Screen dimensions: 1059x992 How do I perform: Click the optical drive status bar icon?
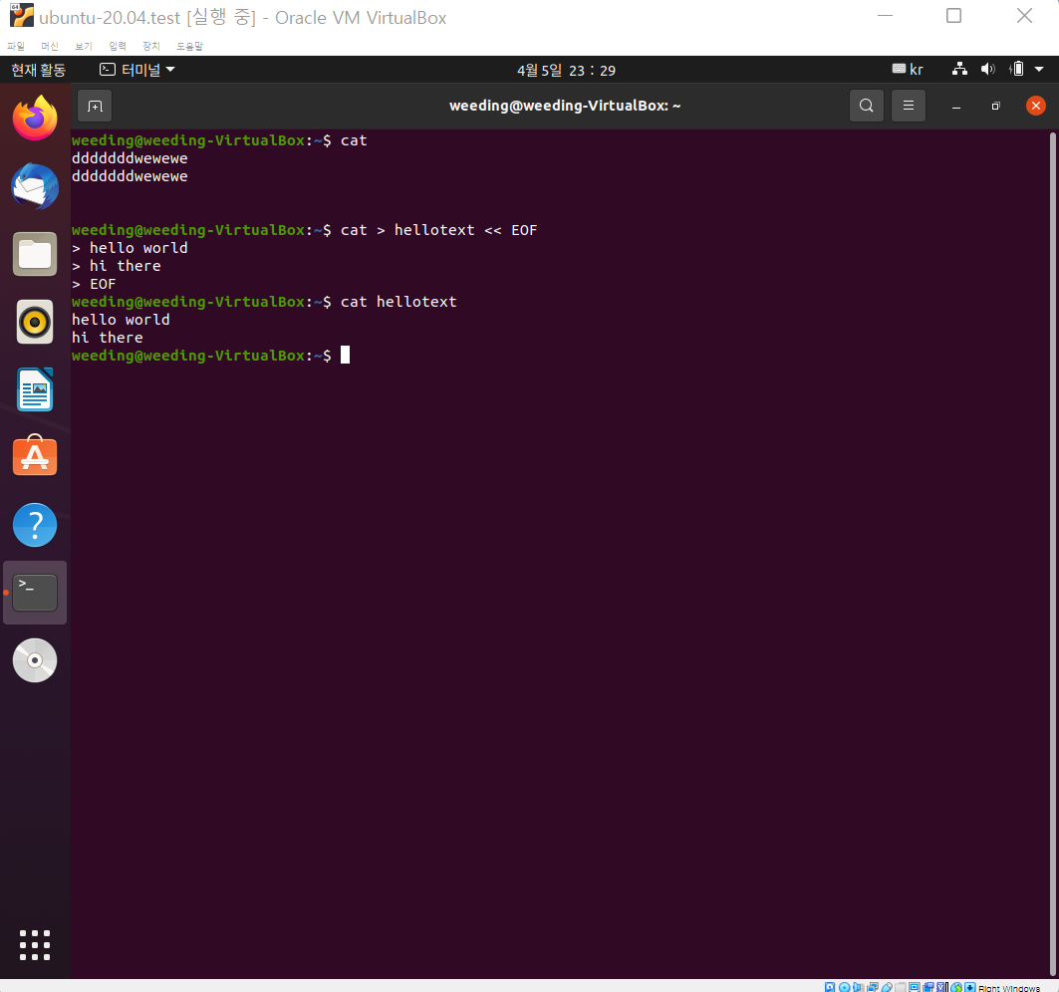[844, 987]
